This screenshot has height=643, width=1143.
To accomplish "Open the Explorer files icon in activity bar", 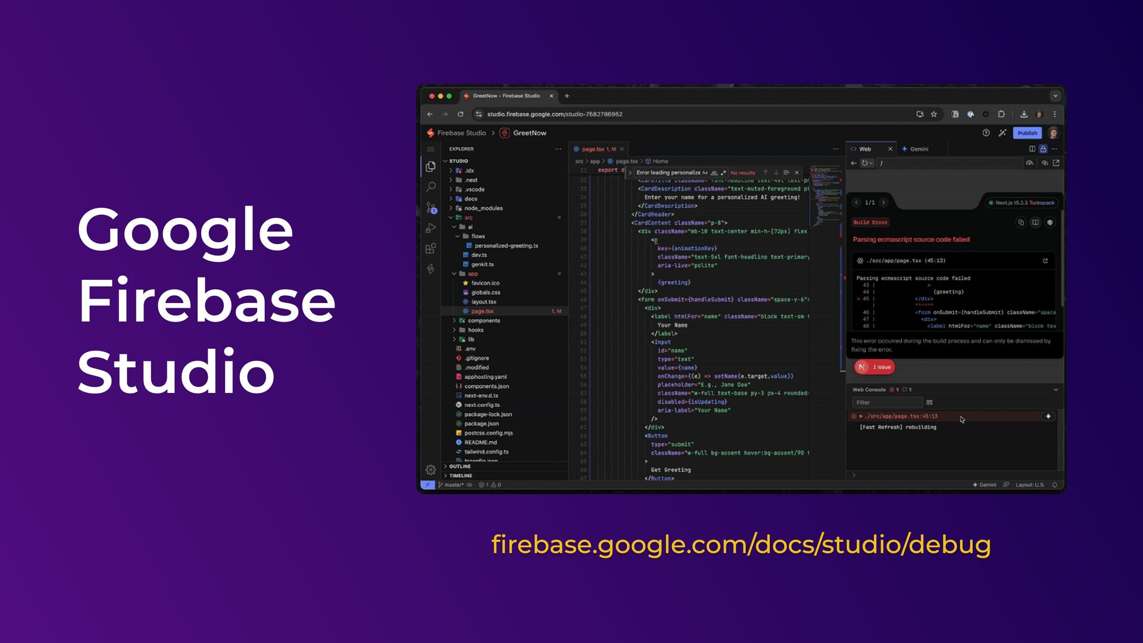I will pos(430,167).
